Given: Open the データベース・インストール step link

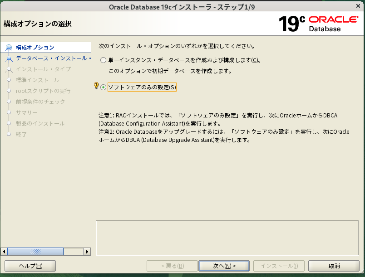Looking at the screenshot, I should (53, 58).
